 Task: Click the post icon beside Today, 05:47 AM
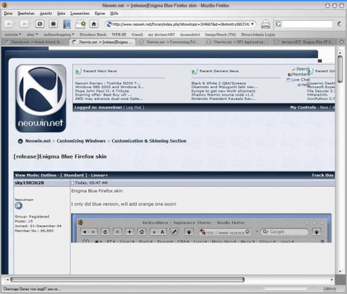pyautogui.click(x=72, y=183)
